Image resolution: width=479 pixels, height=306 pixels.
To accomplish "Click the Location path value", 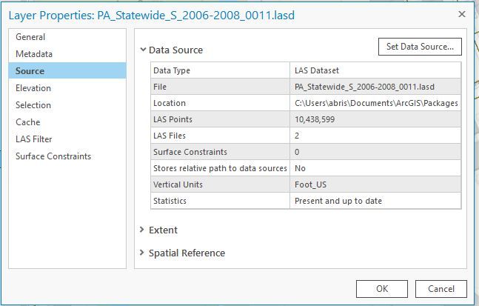I will 376,103.
